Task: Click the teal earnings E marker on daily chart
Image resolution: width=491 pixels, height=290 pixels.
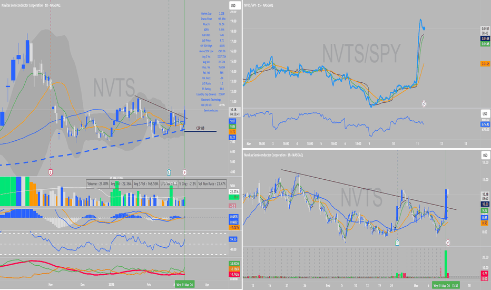Action: (x=169, y=172)
